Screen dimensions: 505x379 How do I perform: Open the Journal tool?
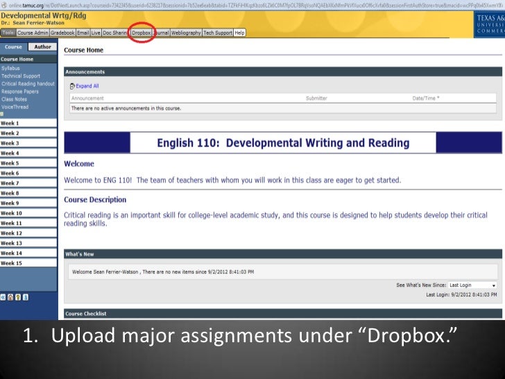(x=162, y=33)
